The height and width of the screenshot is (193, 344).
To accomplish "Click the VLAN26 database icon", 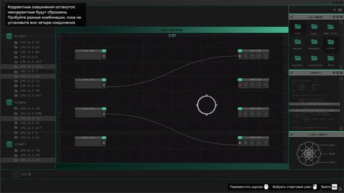I will point(9,102).
